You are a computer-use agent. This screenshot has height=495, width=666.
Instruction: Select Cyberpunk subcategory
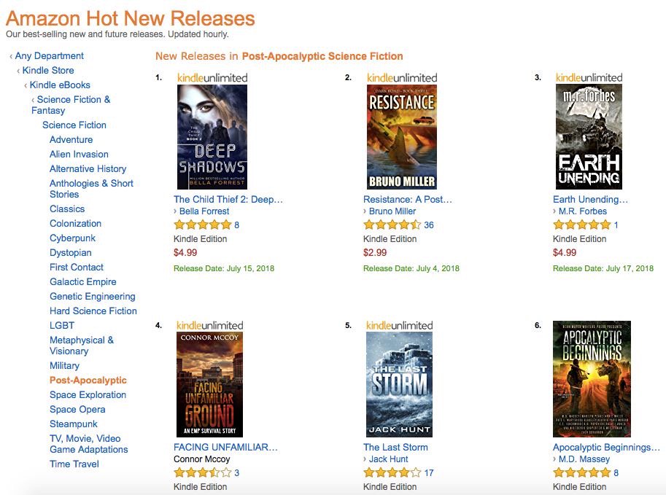73,238
